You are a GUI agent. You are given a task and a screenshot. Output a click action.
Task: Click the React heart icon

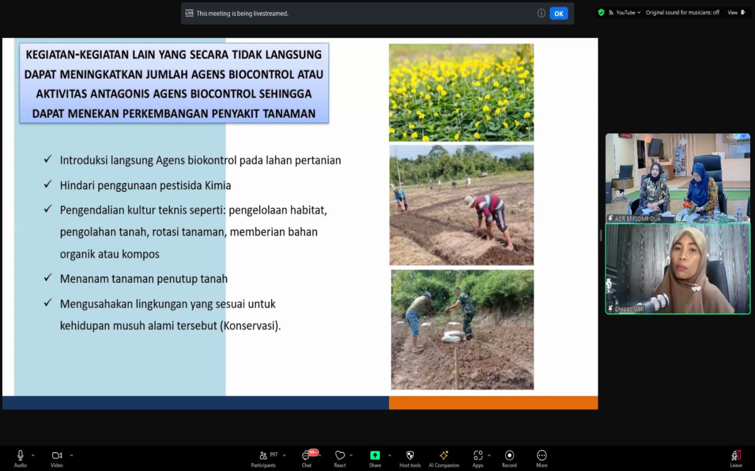point(340,458)
